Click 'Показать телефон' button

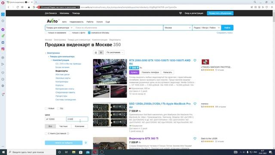[150, 72]
